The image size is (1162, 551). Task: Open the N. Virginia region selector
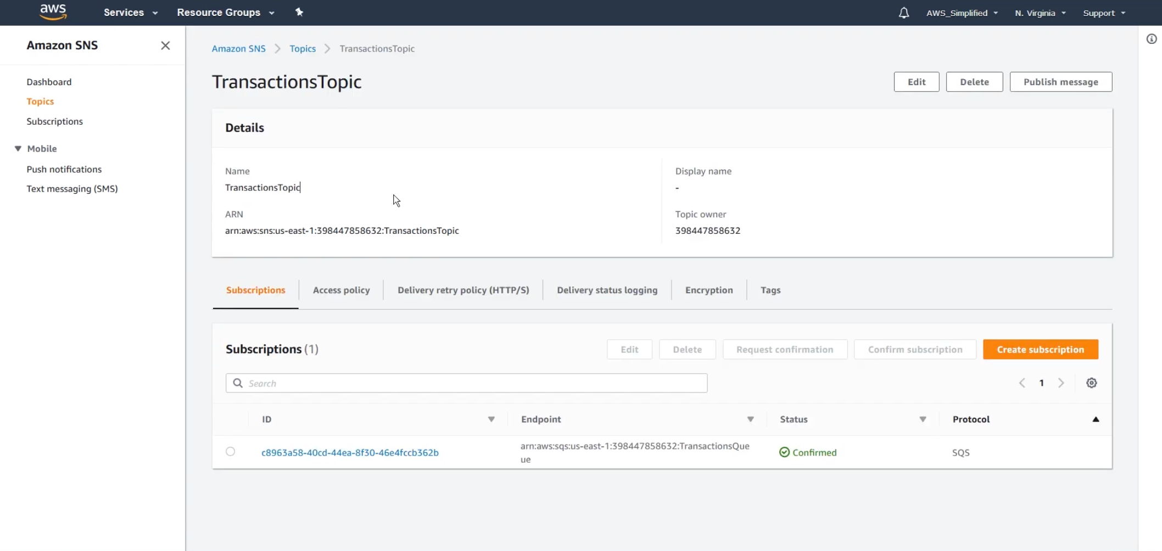pos(1040,13)
